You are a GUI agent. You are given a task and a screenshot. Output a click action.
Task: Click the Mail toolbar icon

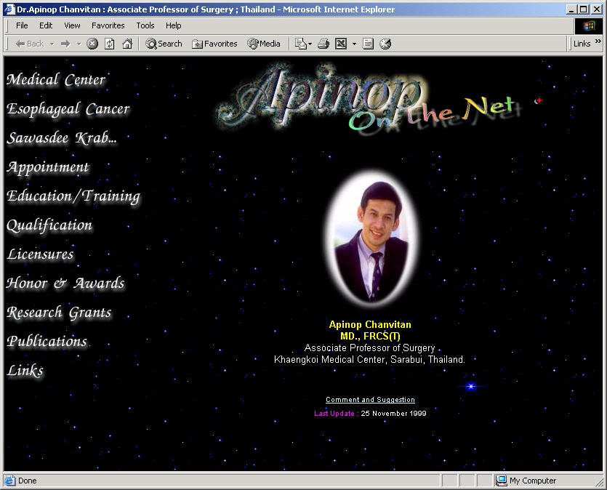pos(300,44)
